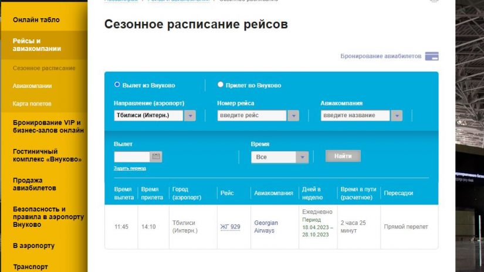The height and width of the screenshot is (272, 484).
Task: Click the Авиакомпания column header
Action: point(273,193)
